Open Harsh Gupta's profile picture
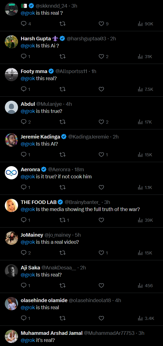The height and width of the screenshot is (346, 163). point(11,42)
